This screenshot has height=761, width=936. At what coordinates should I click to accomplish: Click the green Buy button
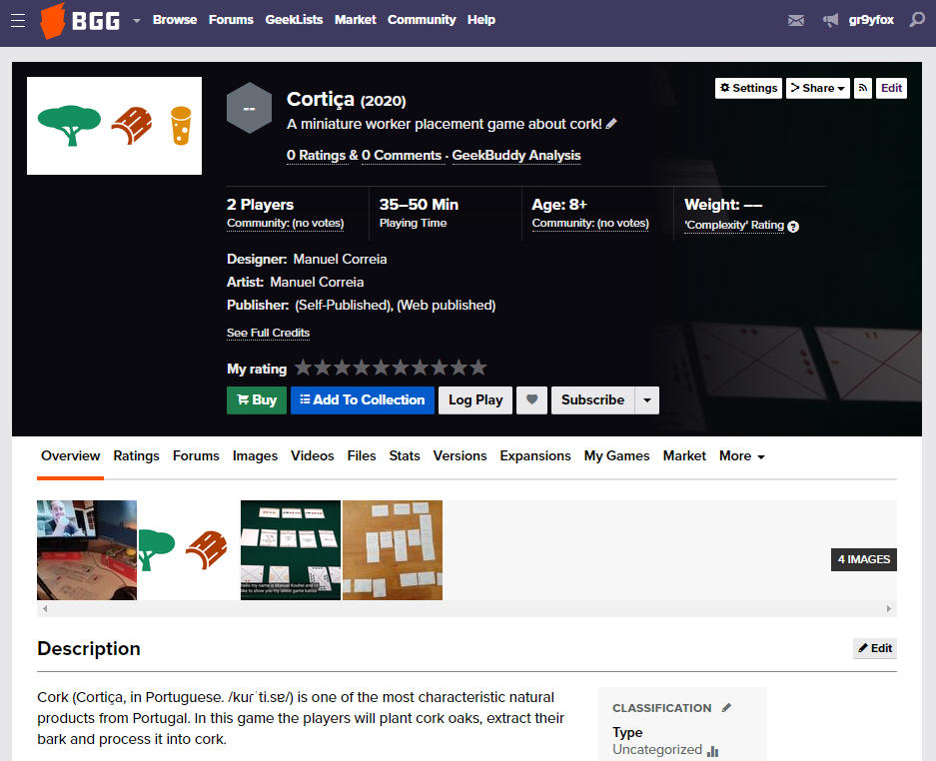[x=257, y=400]
